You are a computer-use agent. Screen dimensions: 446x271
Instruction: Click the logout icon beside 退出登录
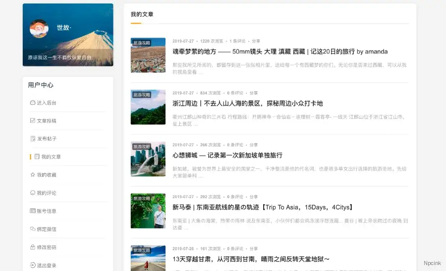coord(33,265)
